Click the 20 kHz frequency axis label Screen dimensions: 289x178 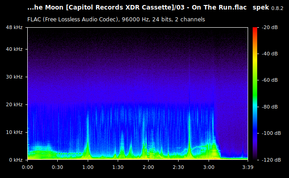pyautogui.click(x=14, y=104)
